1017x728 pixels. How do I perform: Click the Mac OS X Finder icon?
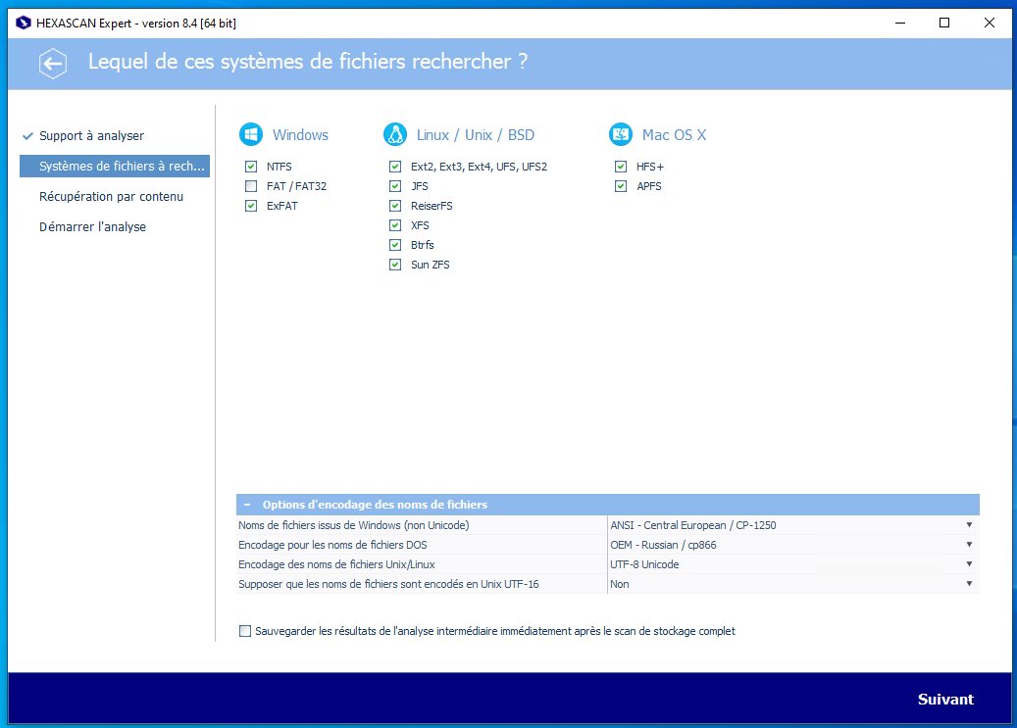coord(621,135)
